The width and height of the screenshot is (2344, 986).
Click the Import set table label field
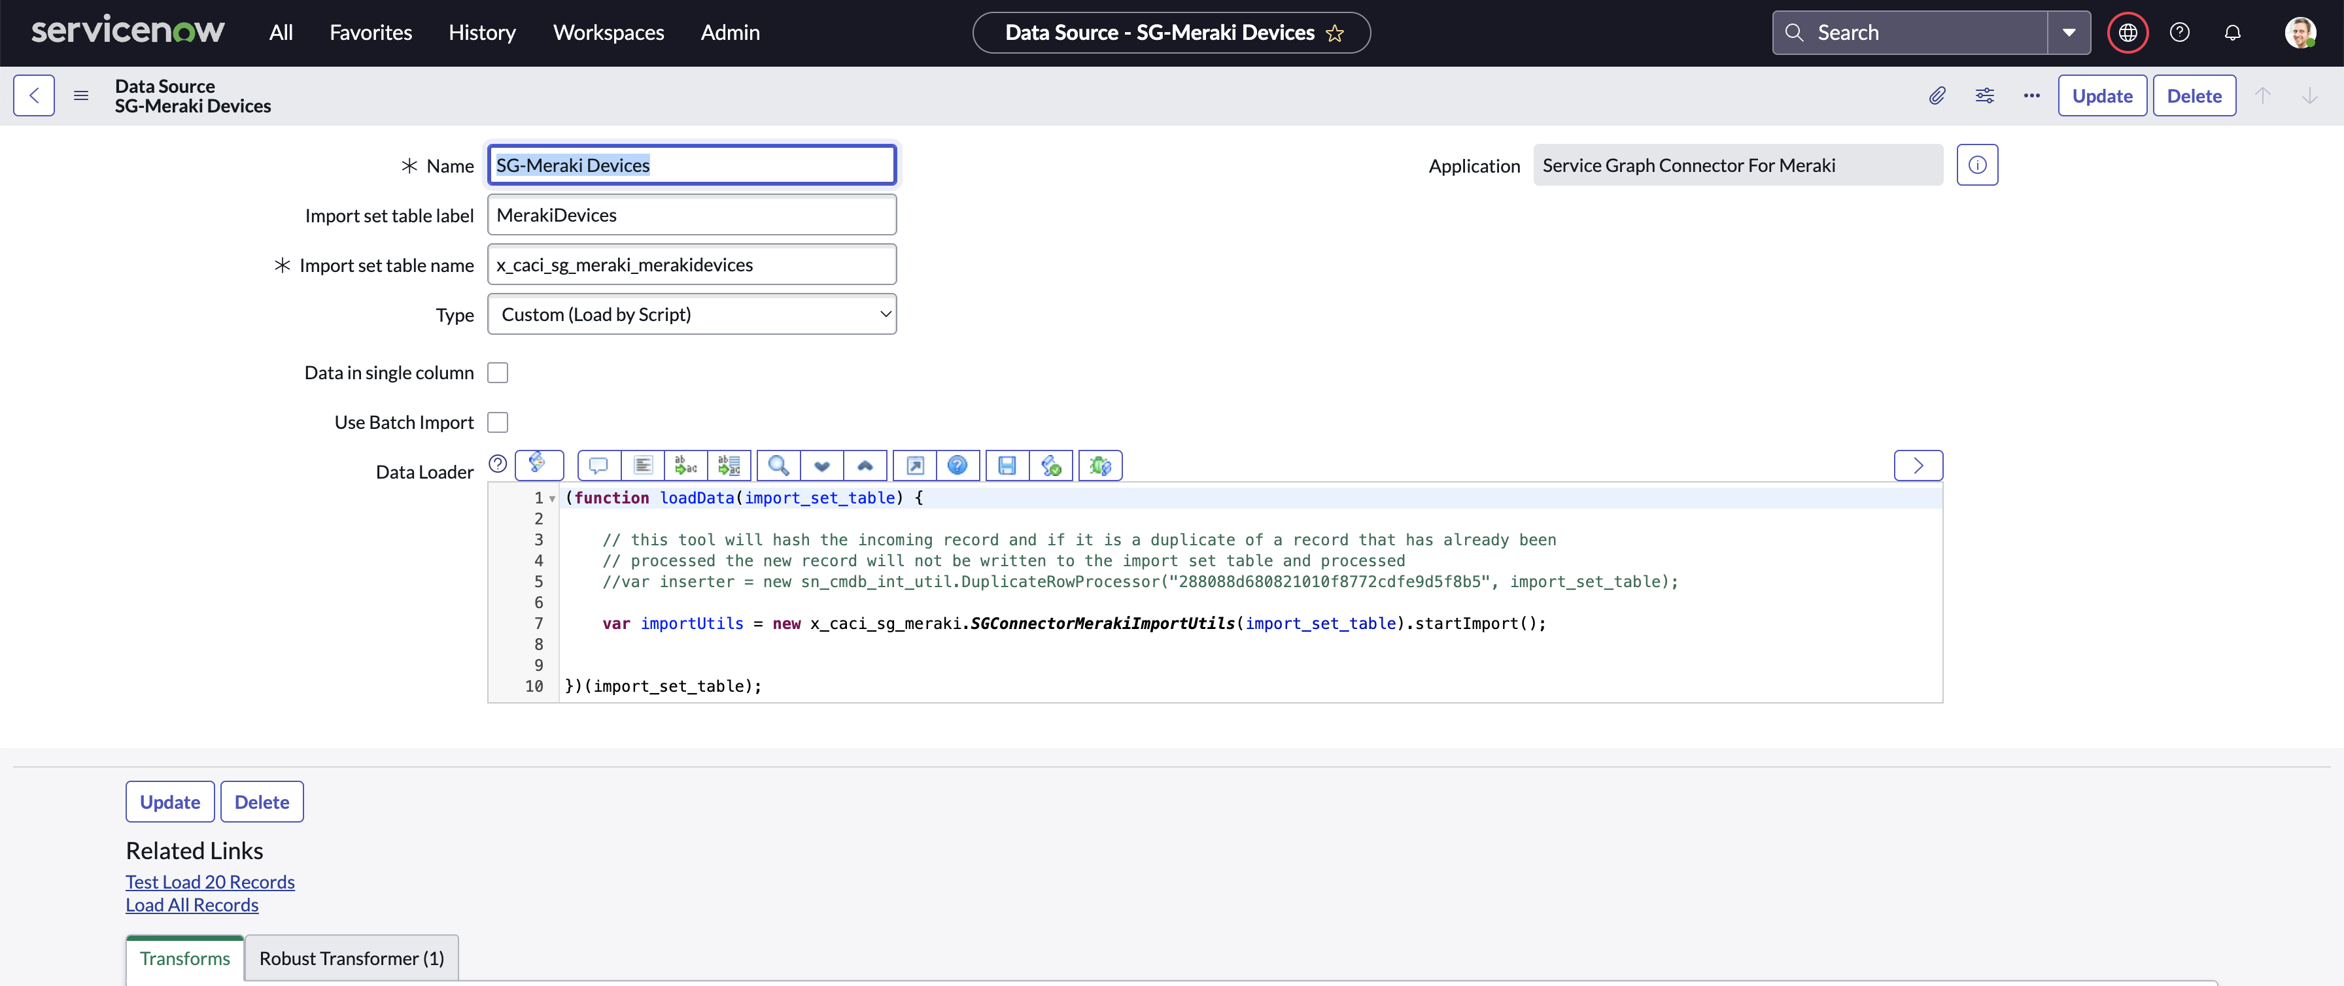691,214
